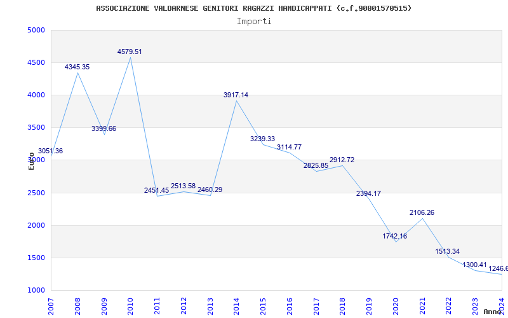The image size is (508, 318).
Task: Click the 1500 y-axis tick label
Action: pos(36,258)
